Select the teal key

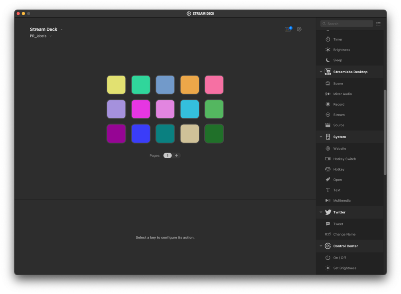click(x=165, y=133)
